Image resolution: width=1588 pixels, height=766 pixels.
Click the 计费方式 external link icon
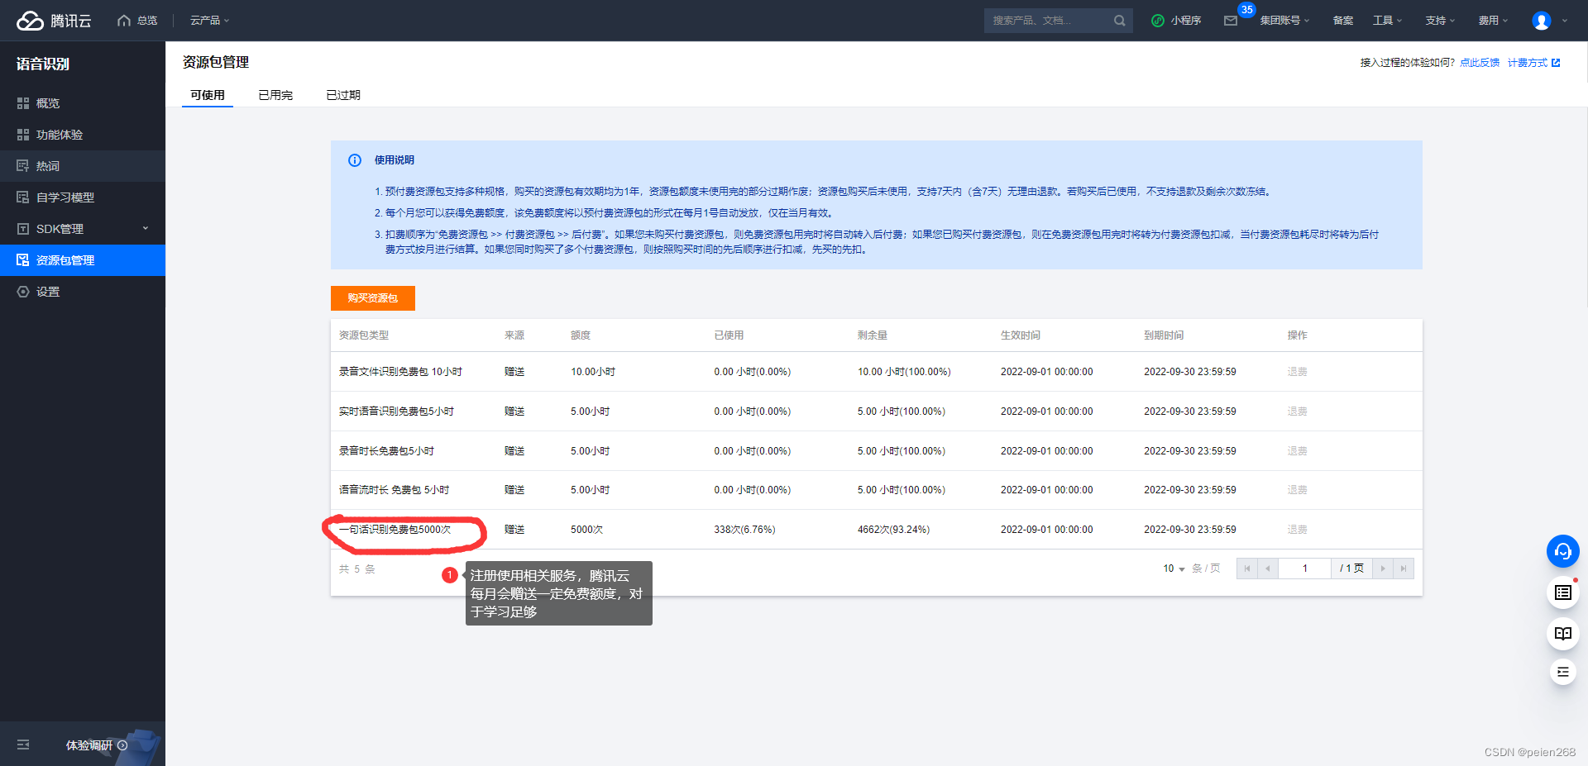(1556, 63)
